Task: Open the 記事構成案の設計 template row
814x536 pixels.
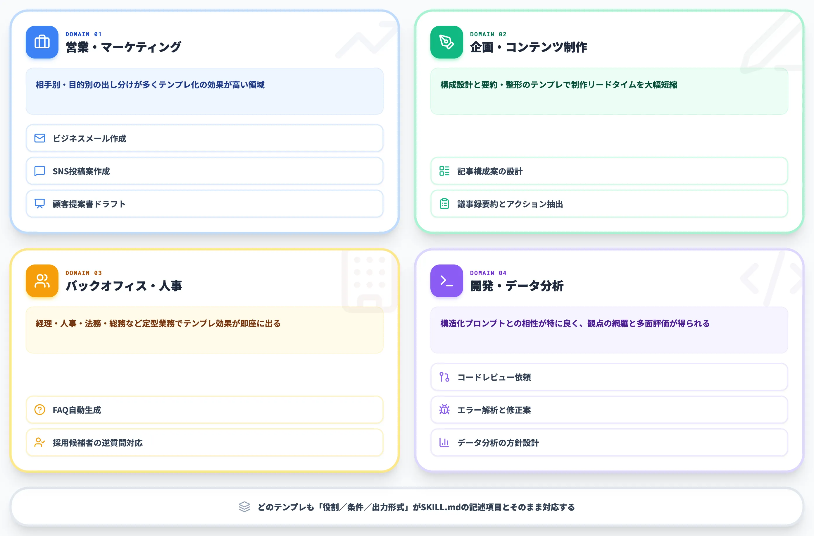Action: coord(609,171)
